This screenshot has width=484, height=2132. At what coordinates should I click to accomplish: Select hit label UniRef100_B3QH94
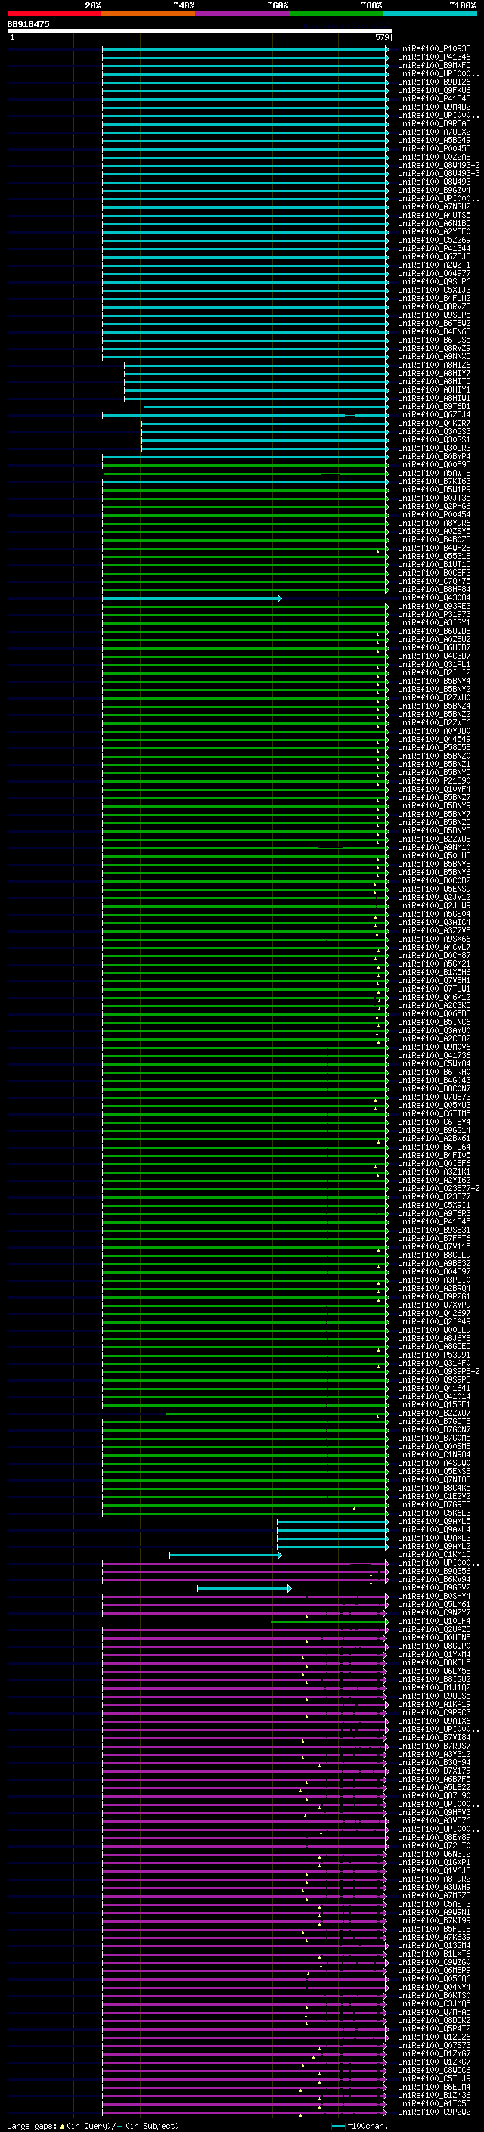(x=434, y=1762)
